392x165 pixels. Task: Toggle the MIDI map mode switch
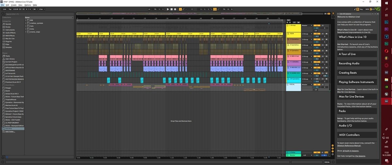pos(367,9)
